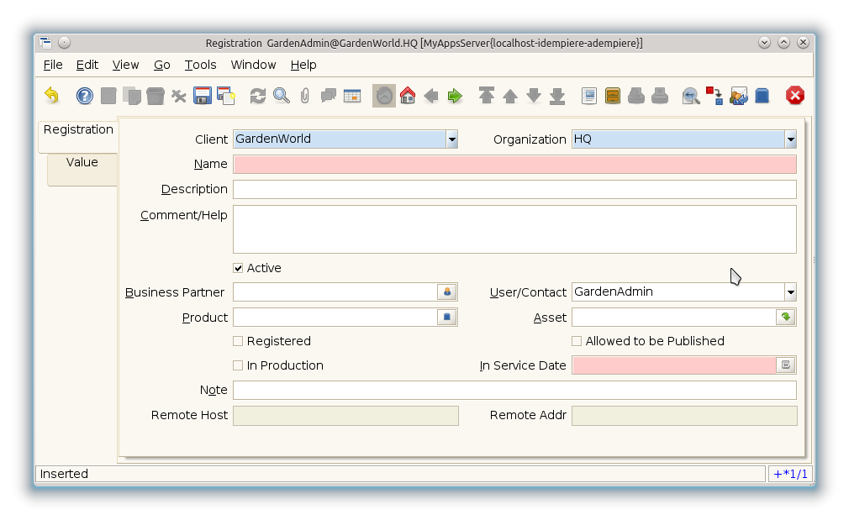Image resolution: width=849 pixels, height=520 pixels.
Task: Click the Undo changes toolbar icon
Action: pyautogui.click(x=52, y=96)
